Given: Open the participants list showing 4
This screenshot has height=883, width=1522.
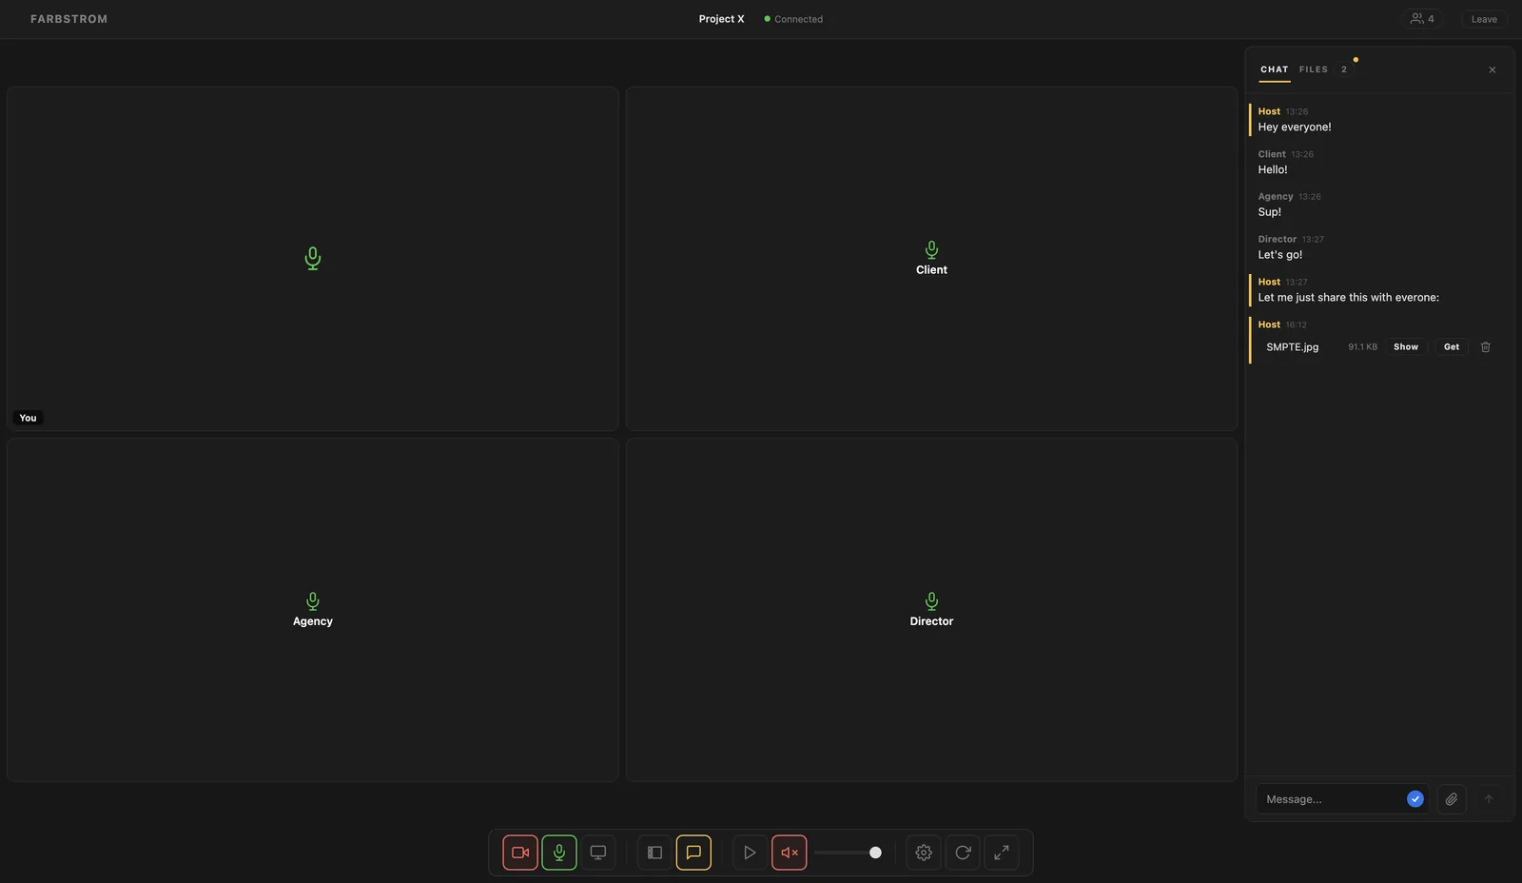Looking at the screenshot, I should pyautogui.click(x=1422, y=19).
